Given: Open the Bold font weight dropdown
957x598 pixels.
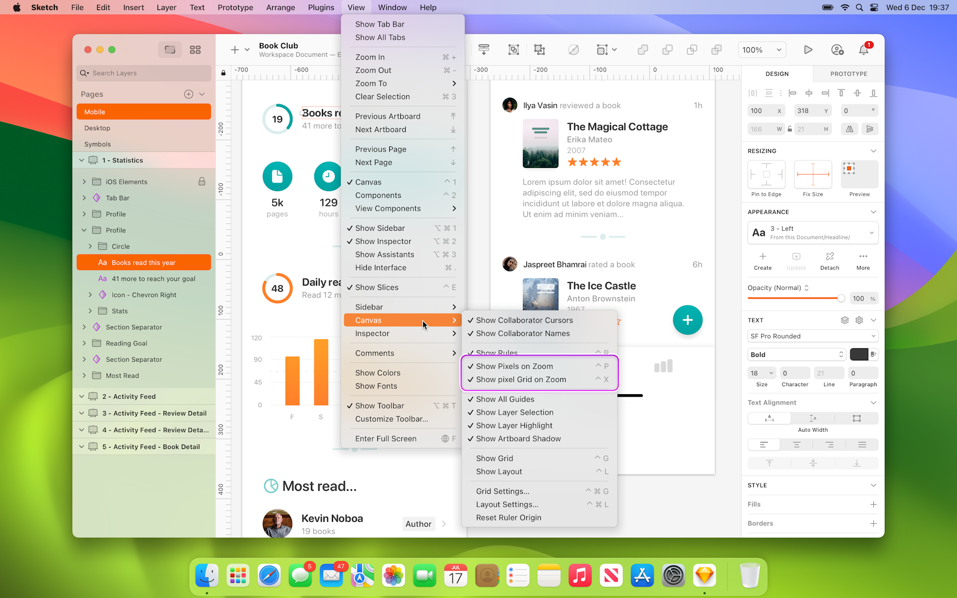Looking at the screenshot, I should 797,355.
